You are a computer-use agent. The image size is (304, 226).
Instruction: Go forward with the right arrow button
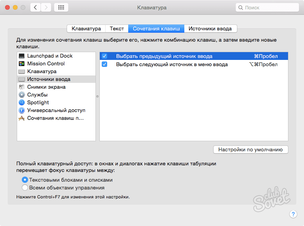pos(46,7)
